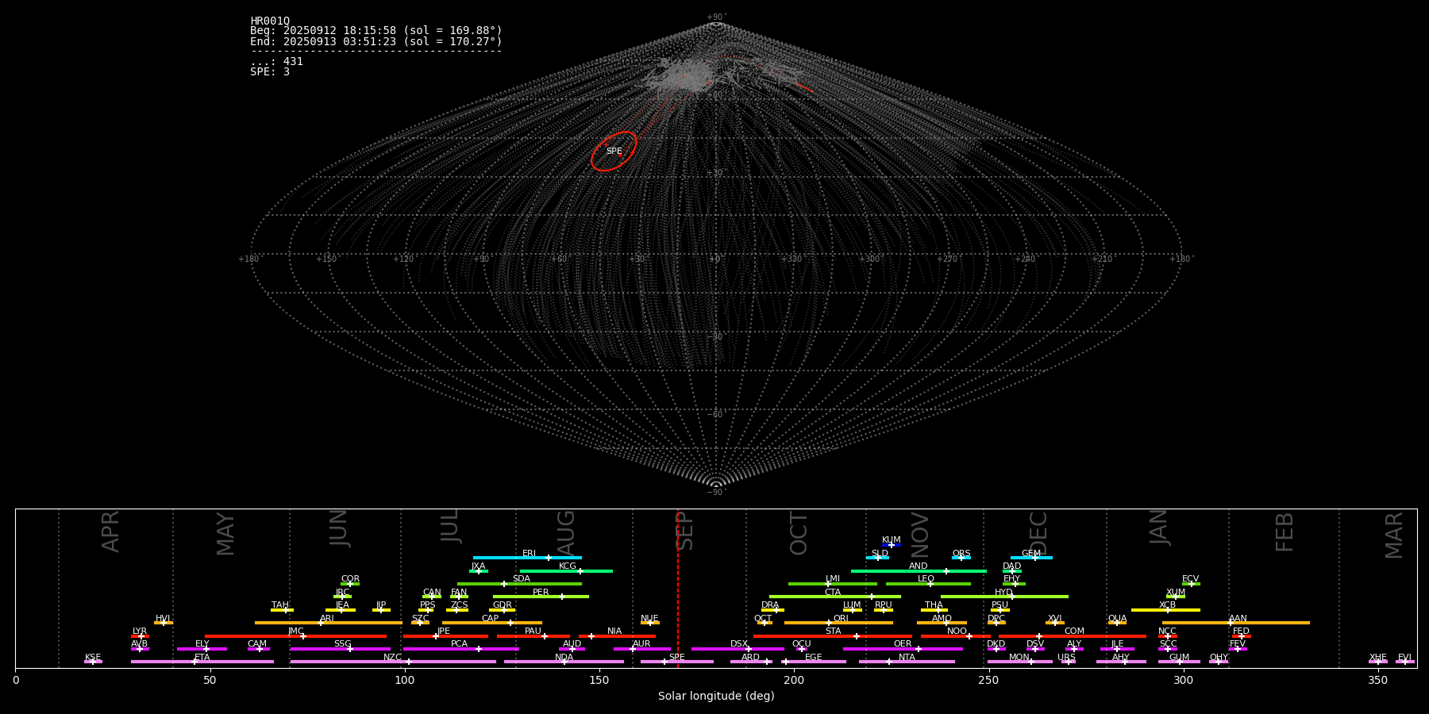Click the +120 longitude label on map
Viewport: 1429px width, 714px height.
403,259
